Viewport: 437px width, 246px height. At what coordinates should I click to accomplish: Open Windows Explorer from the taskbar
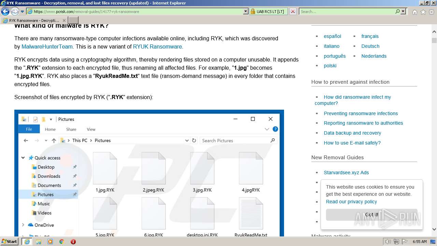point(39,242)
